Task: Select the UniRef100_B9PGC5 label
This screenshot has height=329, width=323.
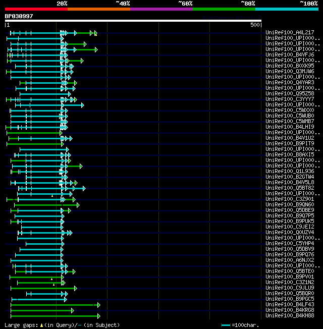Action: (290, 299)
